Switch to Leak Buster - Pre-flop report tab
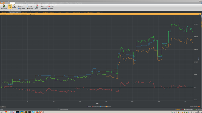 pyautogui.click(x=27, y=12)
